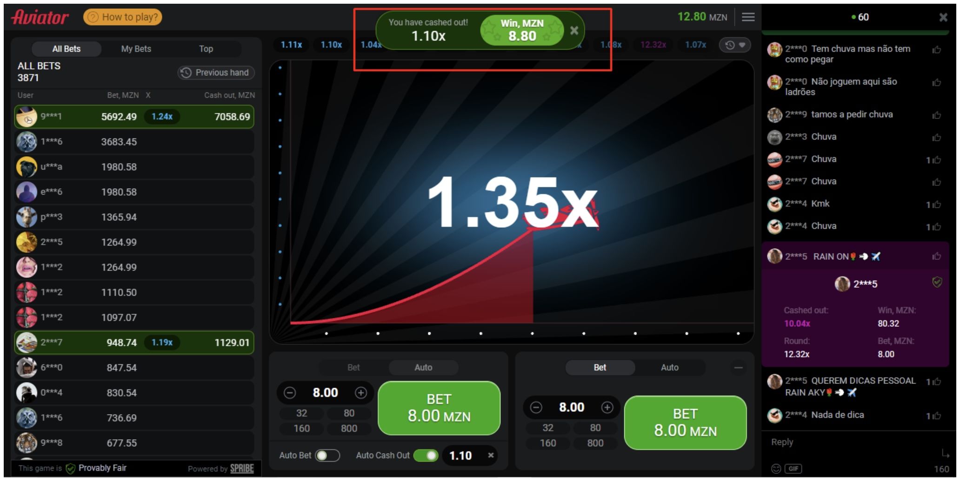Click the minus icon on right bet amount
Screen dimensions: 960x482
pyautogui.click(x=536, y=408)
